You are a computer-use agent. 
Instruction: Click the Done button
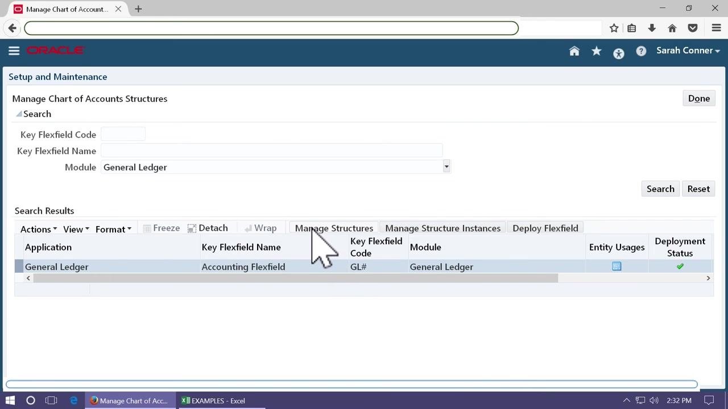[699, 98]
